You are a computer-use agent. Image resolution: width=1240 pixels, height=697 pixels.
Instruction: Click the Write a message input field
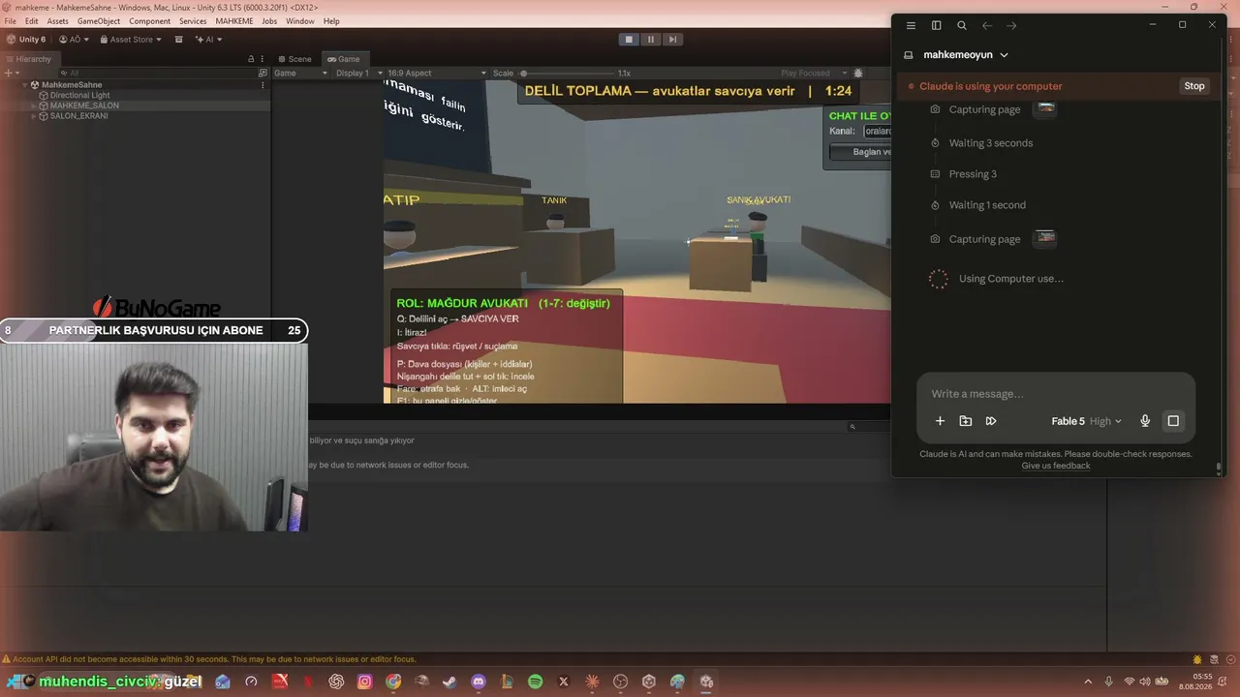pos(1056,394)
